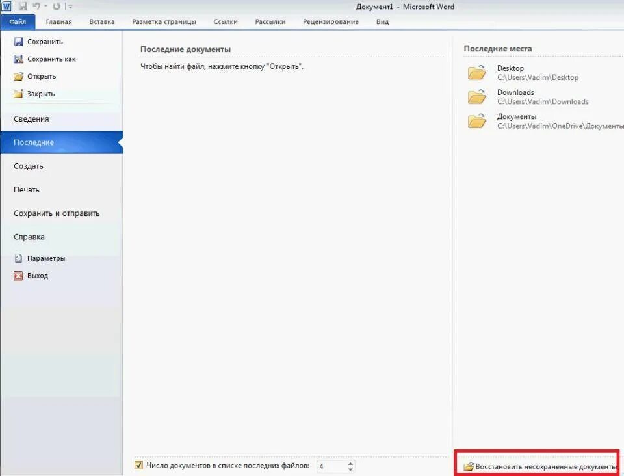This screenshot has width=624, height=476.
Task: Click the Save icon in quick access toolbar
Action: coord(23,7)
